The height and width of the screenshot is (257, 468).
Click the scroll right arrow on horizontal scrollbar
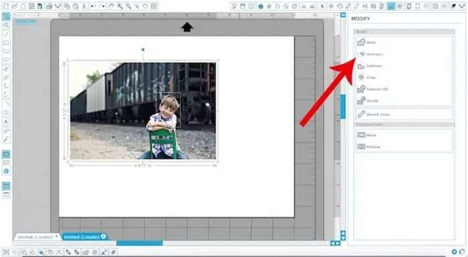338,243
